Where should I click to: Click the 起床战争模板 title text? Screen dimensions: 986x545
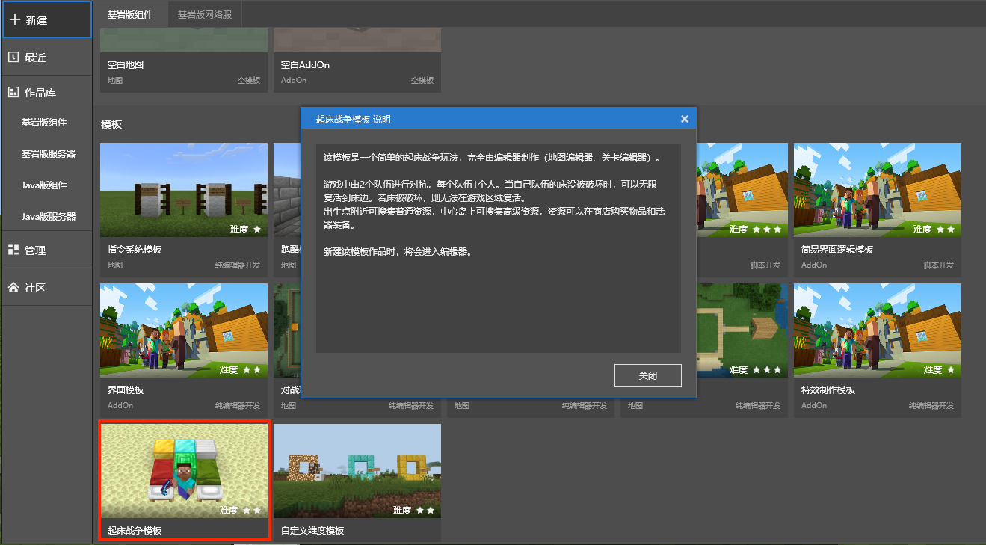(x=135, y=531)
